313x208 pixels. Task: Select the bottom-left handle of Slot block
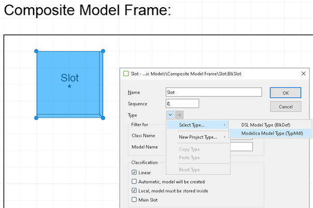click(x=36, y=118)
